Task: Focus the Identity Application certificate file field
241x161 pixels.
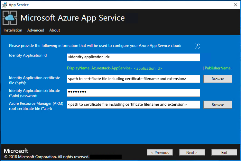Action: pos(134,79)
